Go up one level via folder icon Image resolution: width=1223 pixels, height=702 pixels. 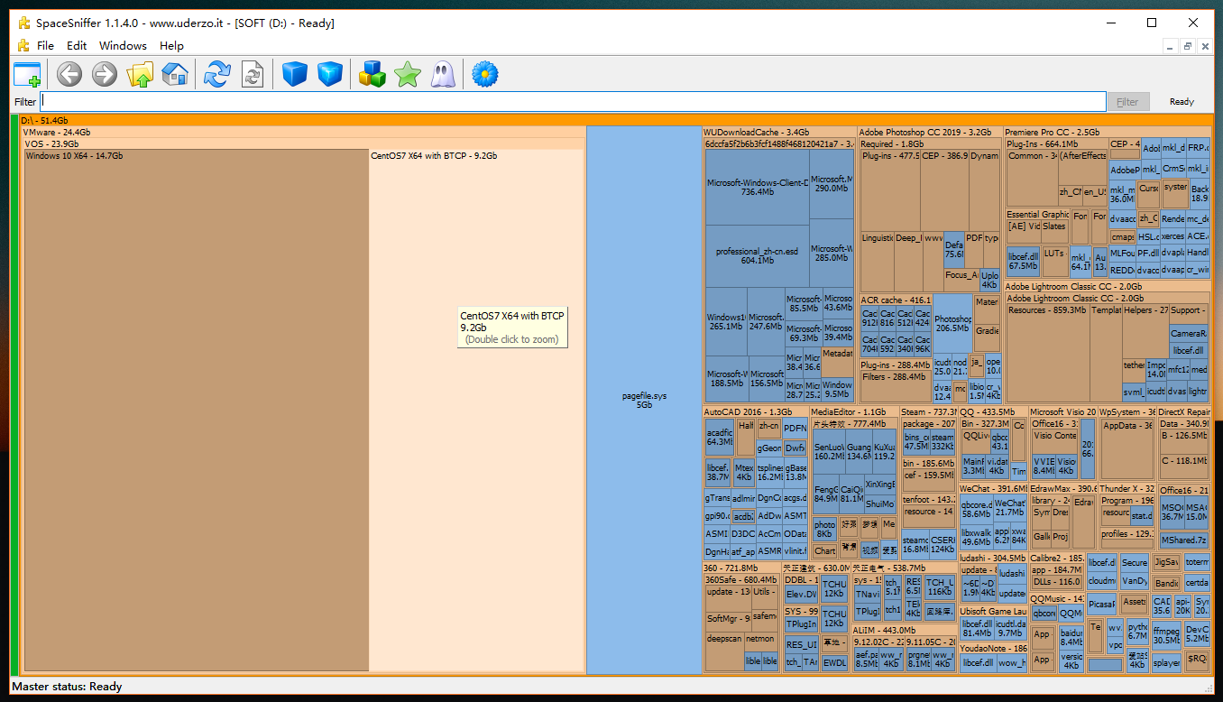click(x=140, y=74)
